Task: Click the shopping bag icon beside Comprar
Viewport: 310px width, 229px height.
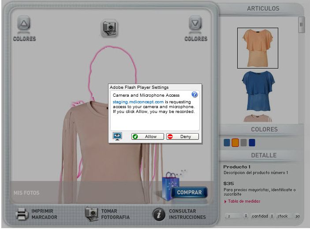Action: pos(169,185)
